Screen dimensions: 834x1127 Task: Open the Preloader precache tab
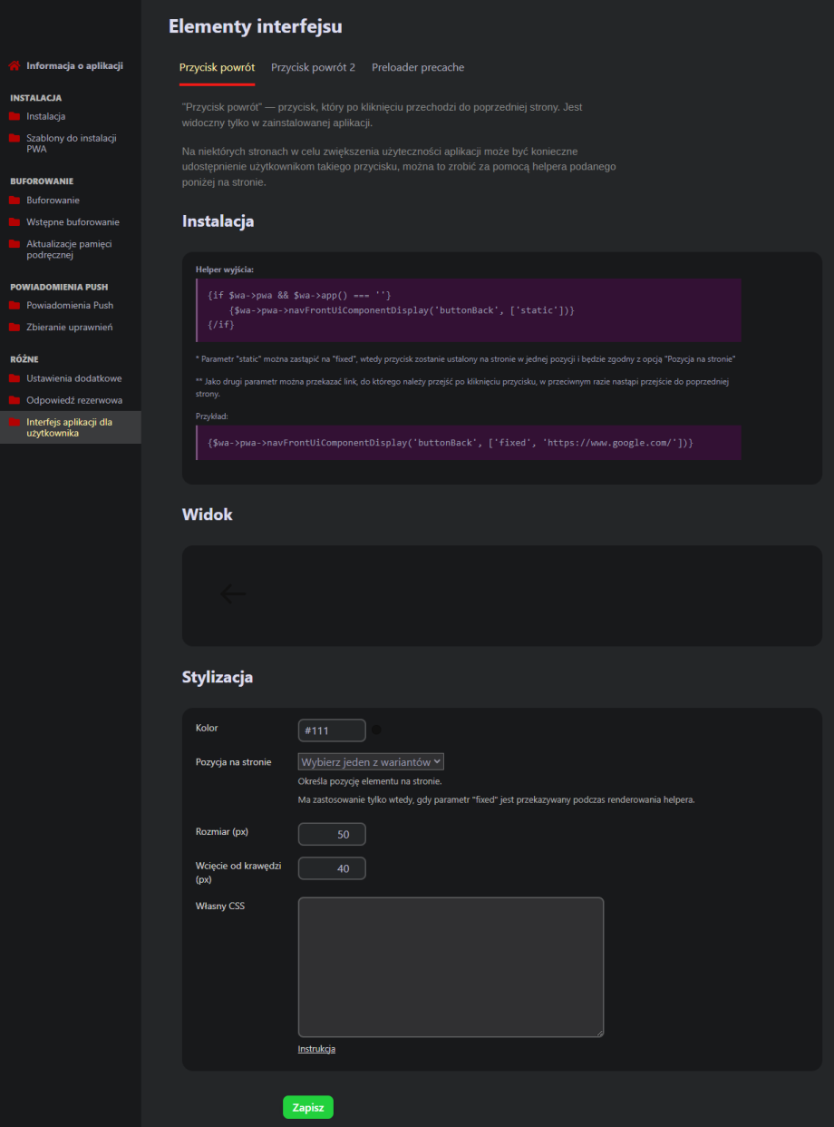click(x=418, y=67)
